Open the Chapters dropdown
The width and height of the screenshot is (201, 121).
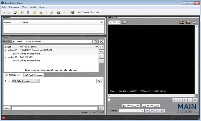(131, 111)
